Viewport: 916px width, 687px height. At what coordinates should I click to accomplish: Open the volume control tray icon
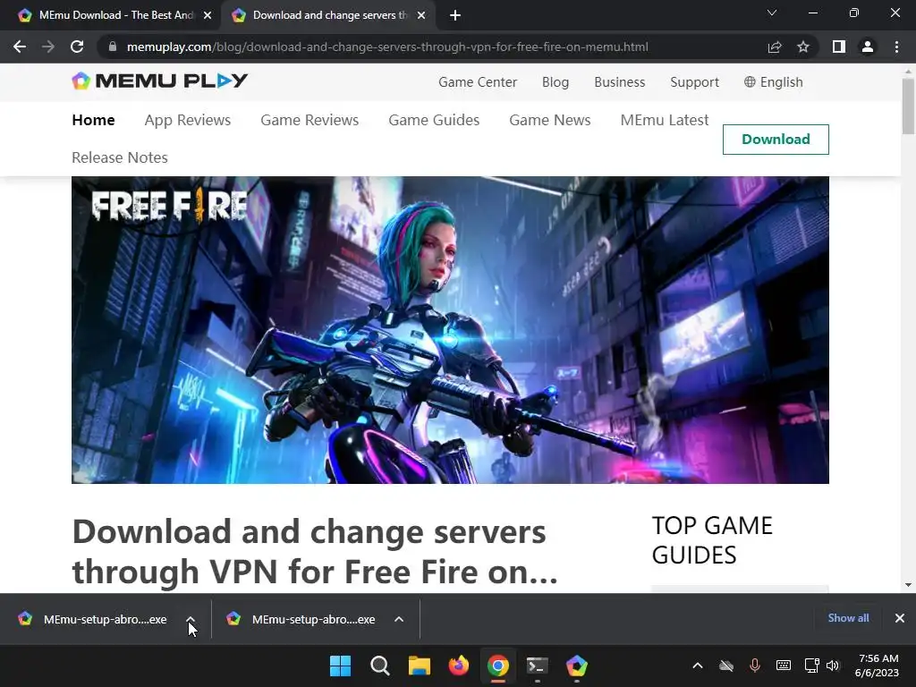(x=833, y=666)
